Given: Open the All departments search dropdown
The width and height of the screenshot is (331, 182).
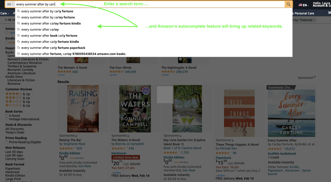Looking at the screenshot, I should pos(10,4).
